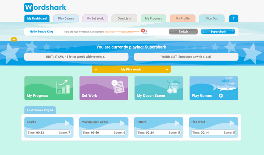The image size is (264, 155).
Task: Go to My Set Work tab
Action: (95, 18)
